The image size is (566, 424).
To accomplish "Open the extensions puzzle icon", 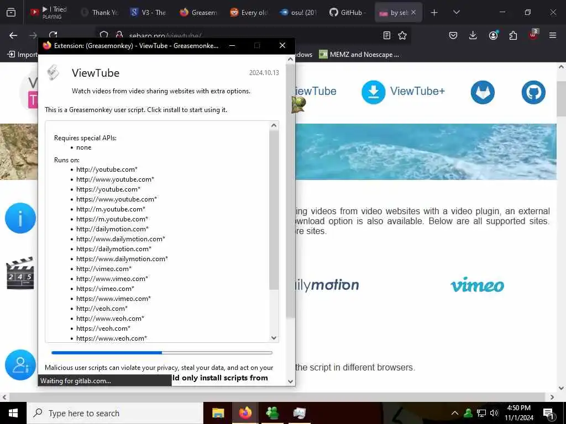I will pos(513,35).
